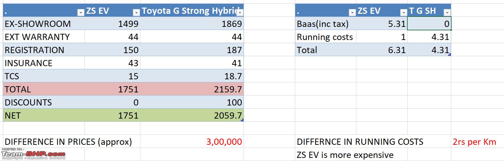Click Toyota G Strong Hybrid header text
Image resolution: width=504 pixels, height=161 pixels.
click(x=189, y=11)
